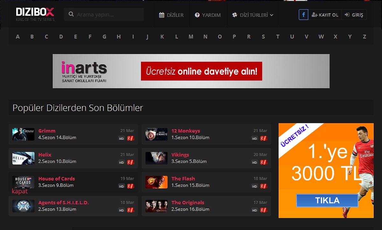
Task: Open the House of Cards title link
Action: [x=57, y=179]
